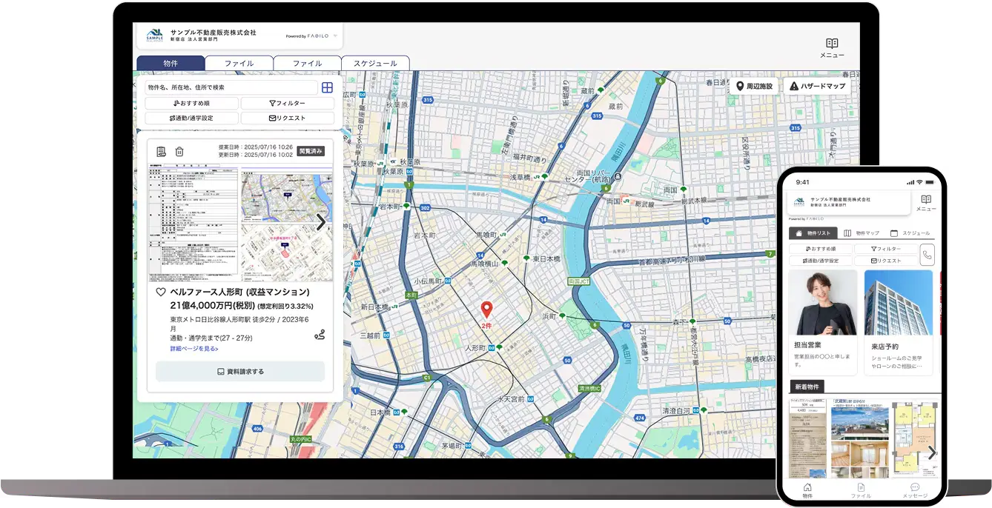Show next image using property card arrow
Viewport: 992px width, 508px height.
pos(321,222)
